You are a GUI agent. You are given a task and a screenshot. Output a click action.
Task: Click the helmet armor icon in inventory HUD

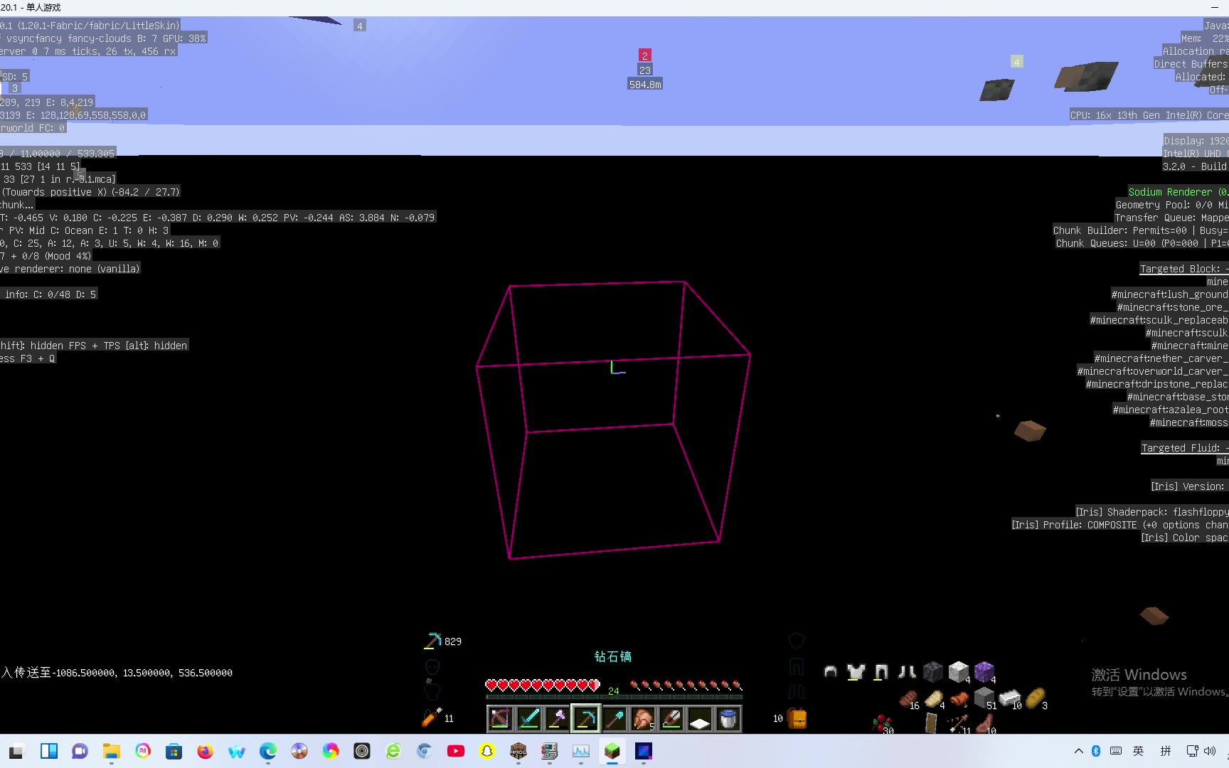[x=830, y=671]
